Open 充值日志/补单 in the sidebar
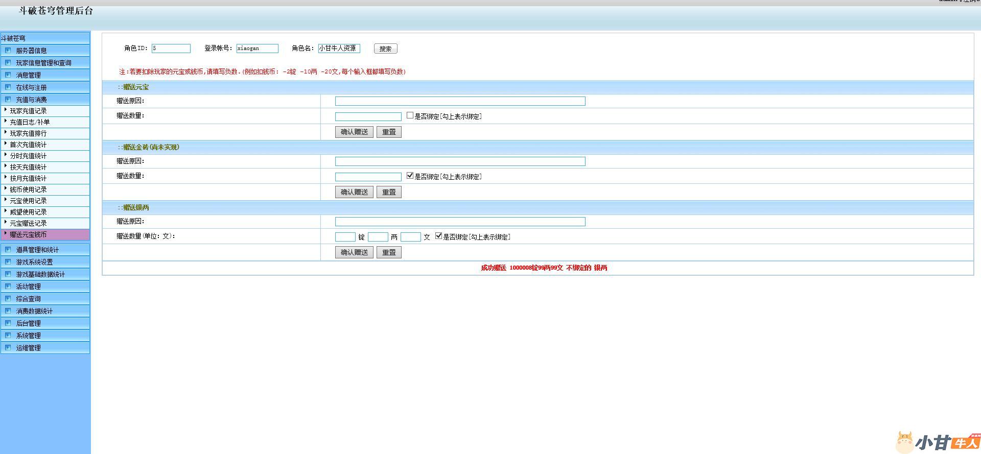The width and height of the screenshot is (981, 454). (x=30, y=122)
